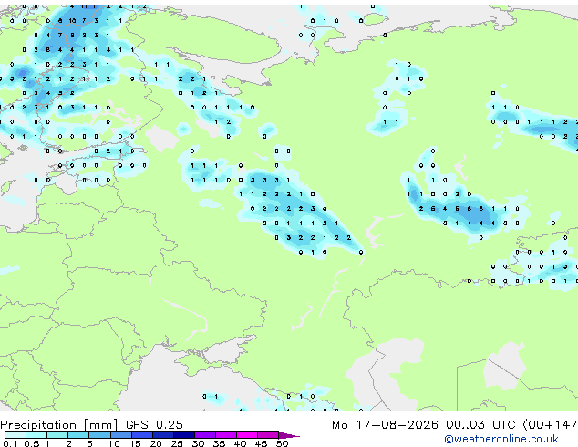578x447 pixels.
Task: Click the '25' legend scale label
Action: [177, 443]
